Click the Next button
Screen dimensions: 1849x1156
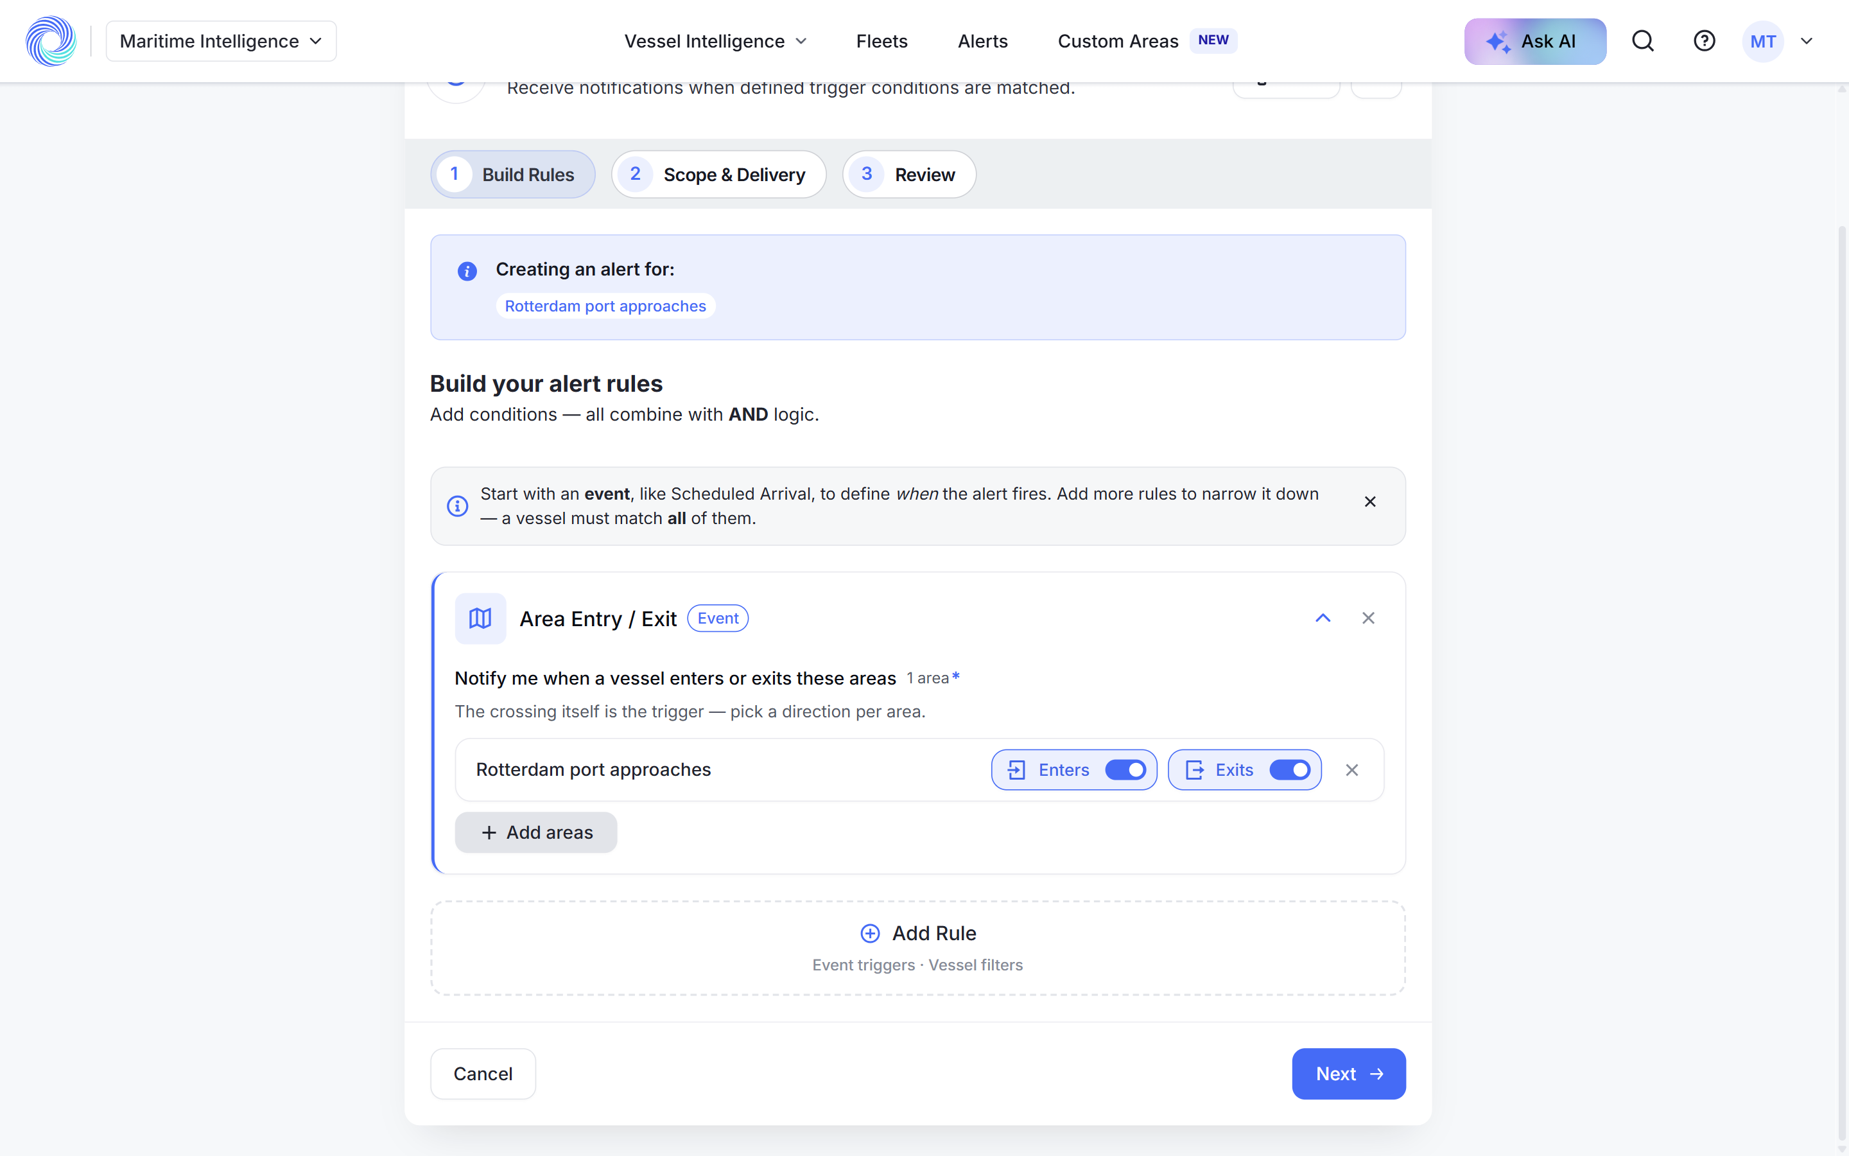coord(1348,1073)
